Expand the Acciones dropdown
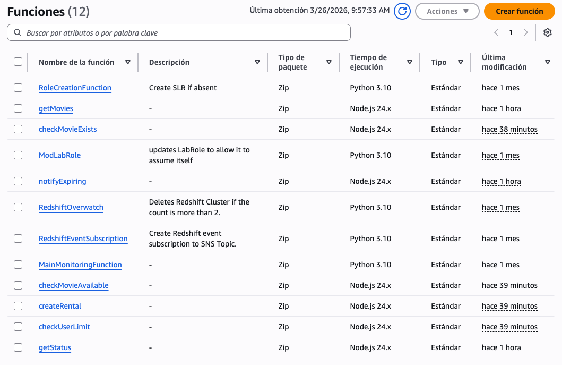Image resolution: width=562 pixels, height=365 pixels. click(448, 11)
